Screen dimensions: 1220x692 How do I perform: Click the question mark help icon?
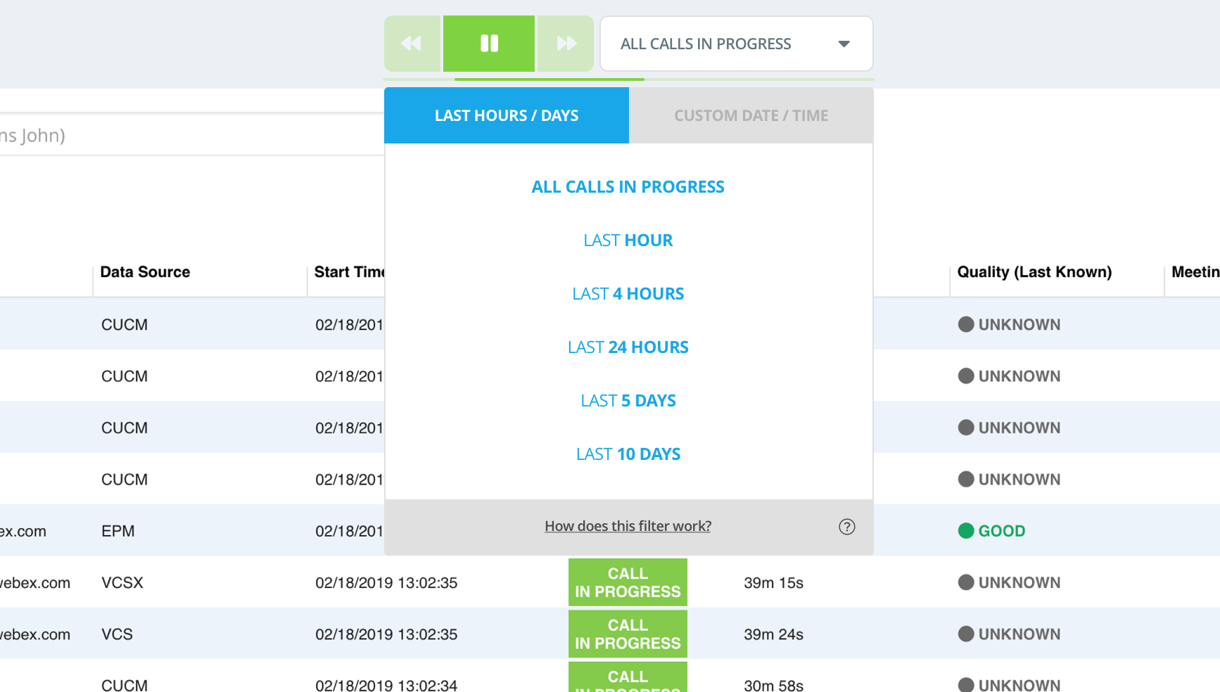[x=847, y=527]
